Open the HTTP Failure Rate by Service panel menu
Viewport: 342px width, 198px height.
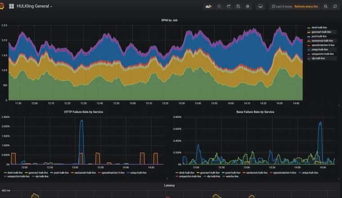tap(84, 112)
